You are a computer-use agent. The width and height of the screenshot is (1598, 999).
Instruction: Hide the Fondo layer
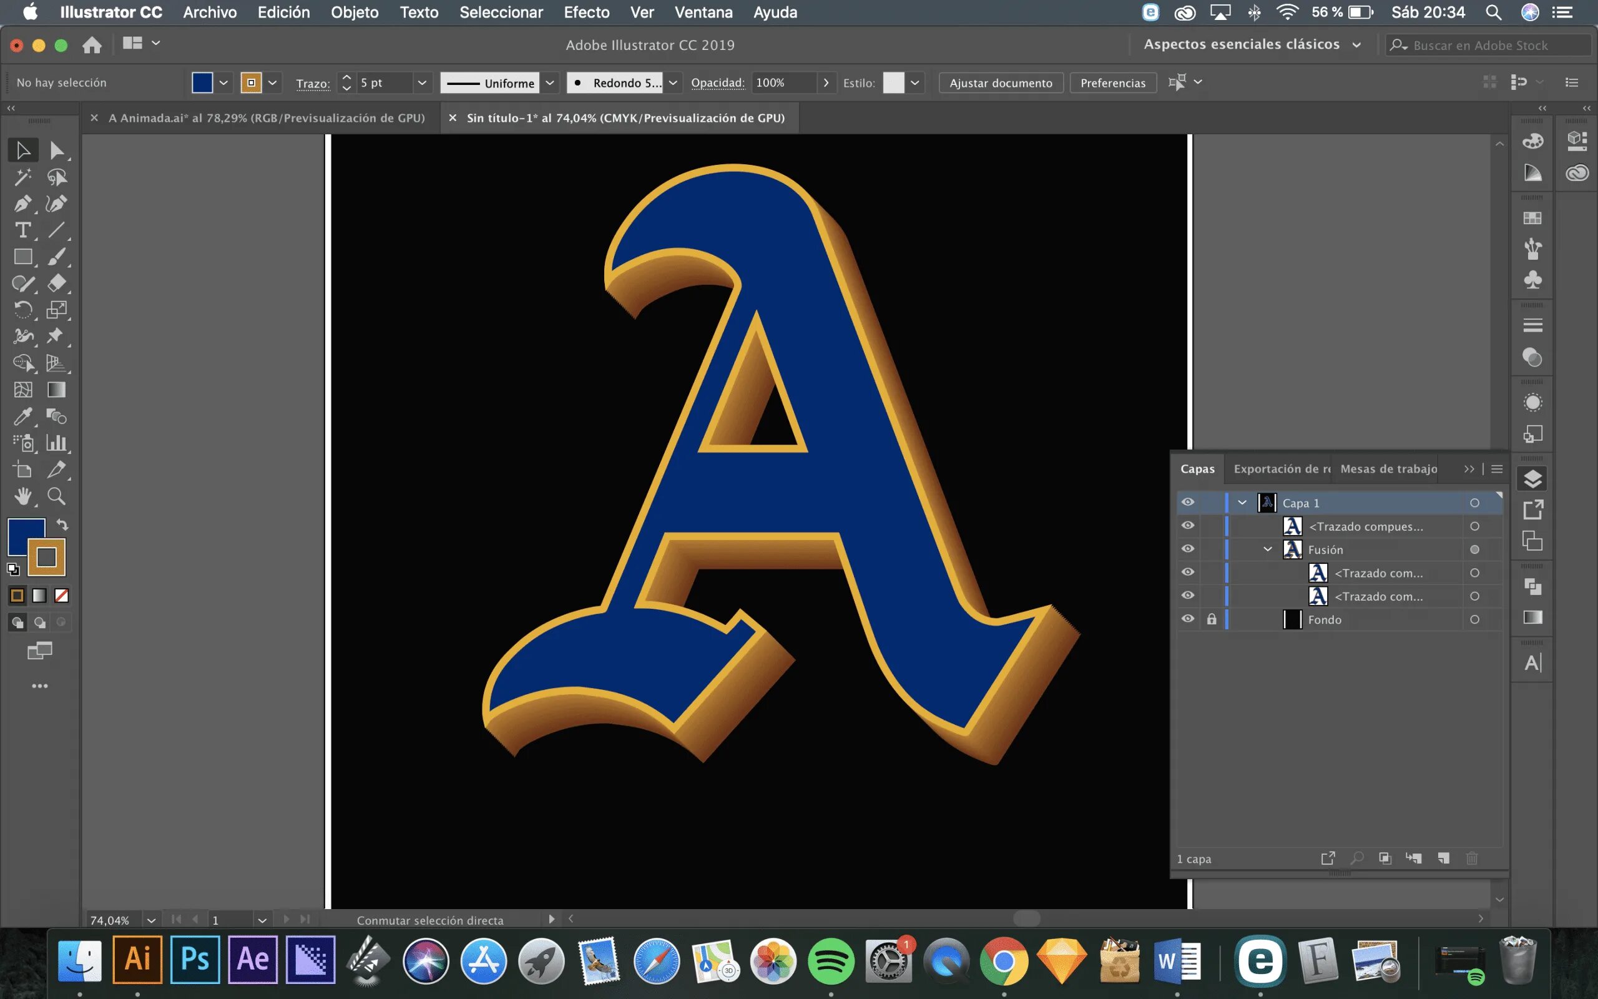click(x=1187, y=619)
